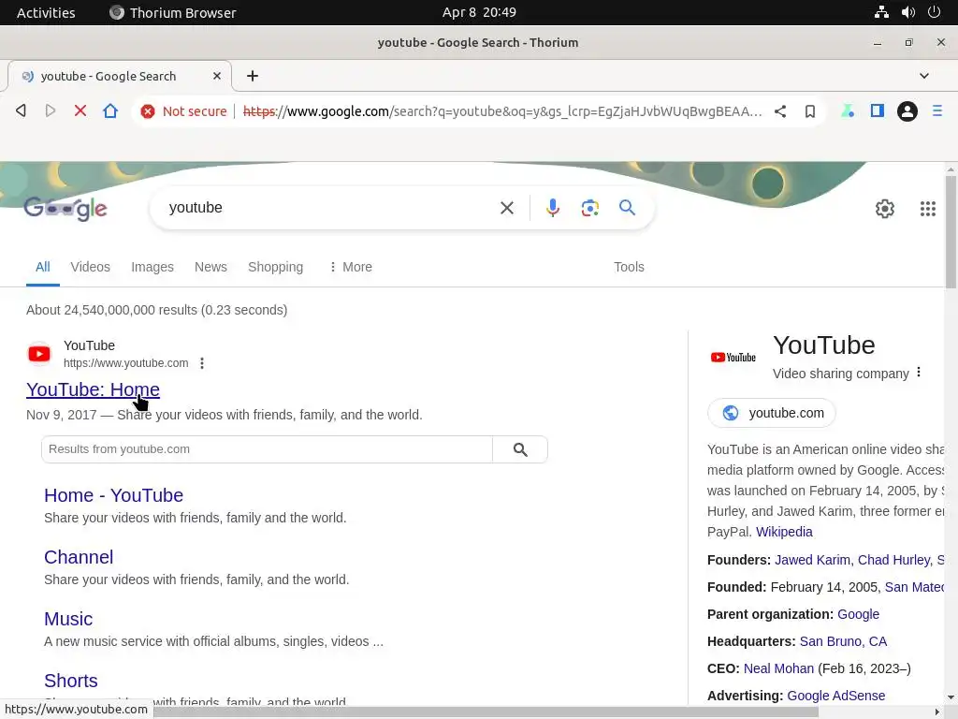Click the address bar URL
This screenshot has height=719, width=958.
click(502, 111)
